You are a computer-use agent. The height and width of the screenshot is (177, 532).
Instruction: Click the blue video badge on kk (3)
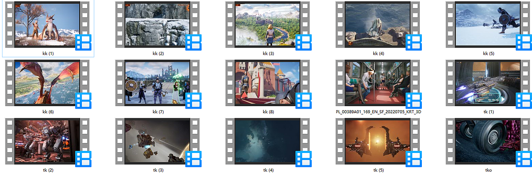tap(303, 42)
